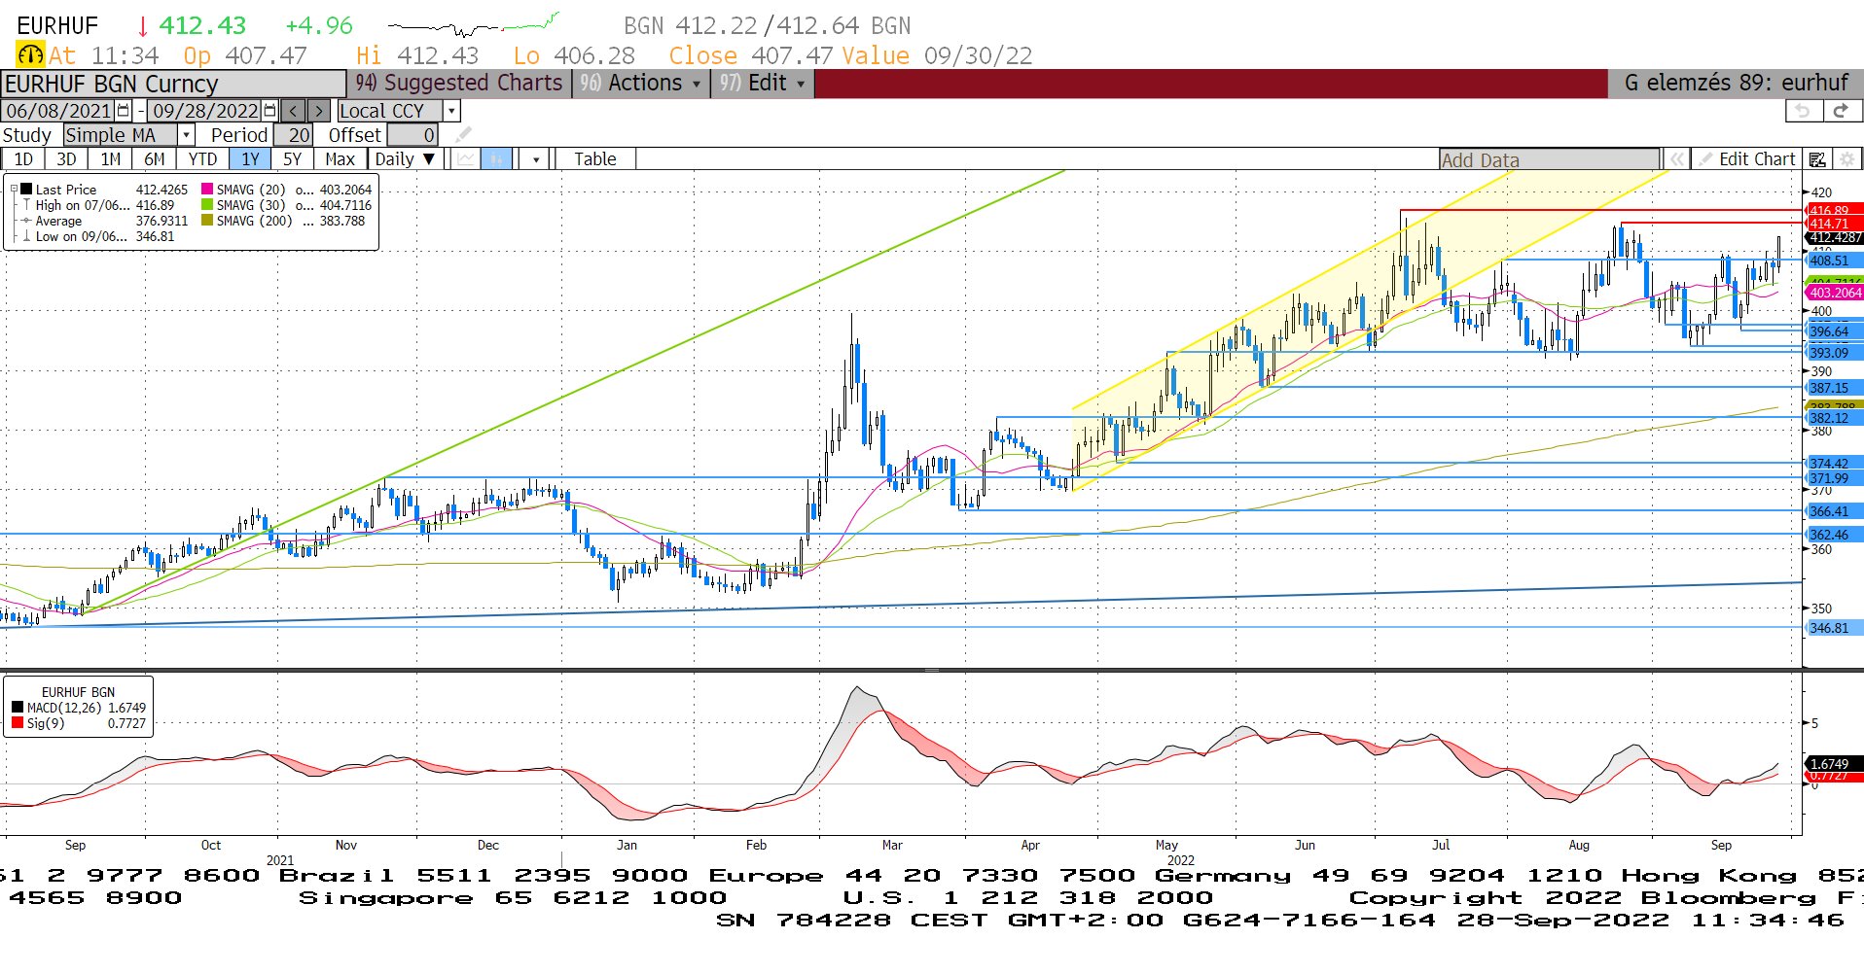Open calendar picker for end date 09/28/2022
1864x974 pixels.
pos(270,111)
